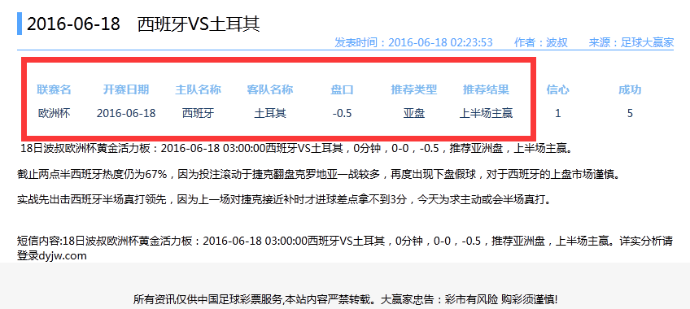Click the home team cell 西班牙
This screenshot has width=690, height=309.
pyautogui.click(x=198, y=113)
